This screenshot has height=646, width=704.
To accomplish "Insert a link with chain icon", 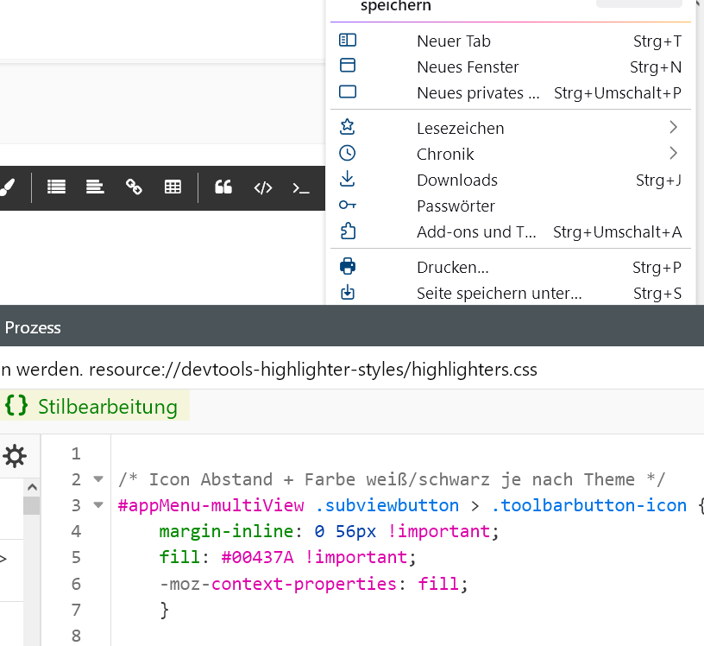I will (x=134, y=187).
